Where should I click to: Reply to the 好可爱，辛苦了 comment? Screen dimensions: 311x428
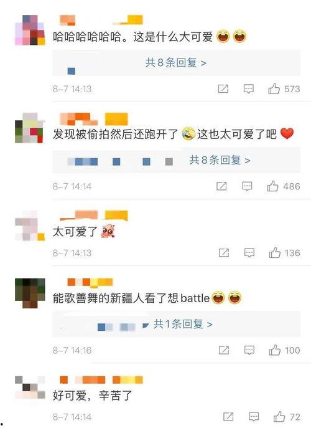tap(254, 417)
